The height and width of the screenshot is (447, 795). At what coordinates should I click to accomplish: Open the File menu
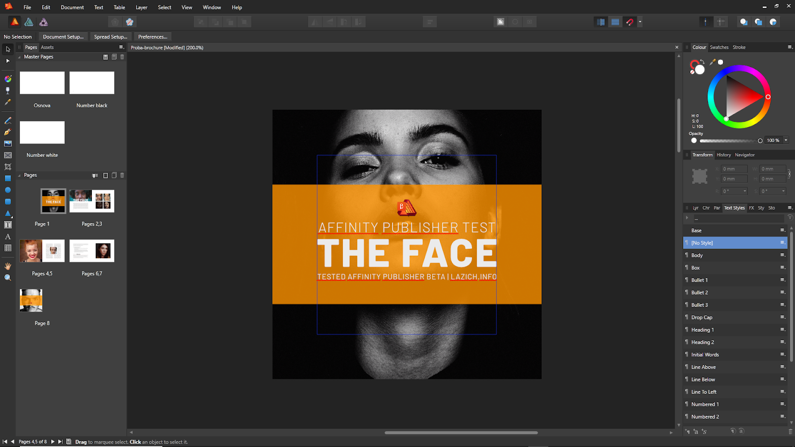pos(27,7)
